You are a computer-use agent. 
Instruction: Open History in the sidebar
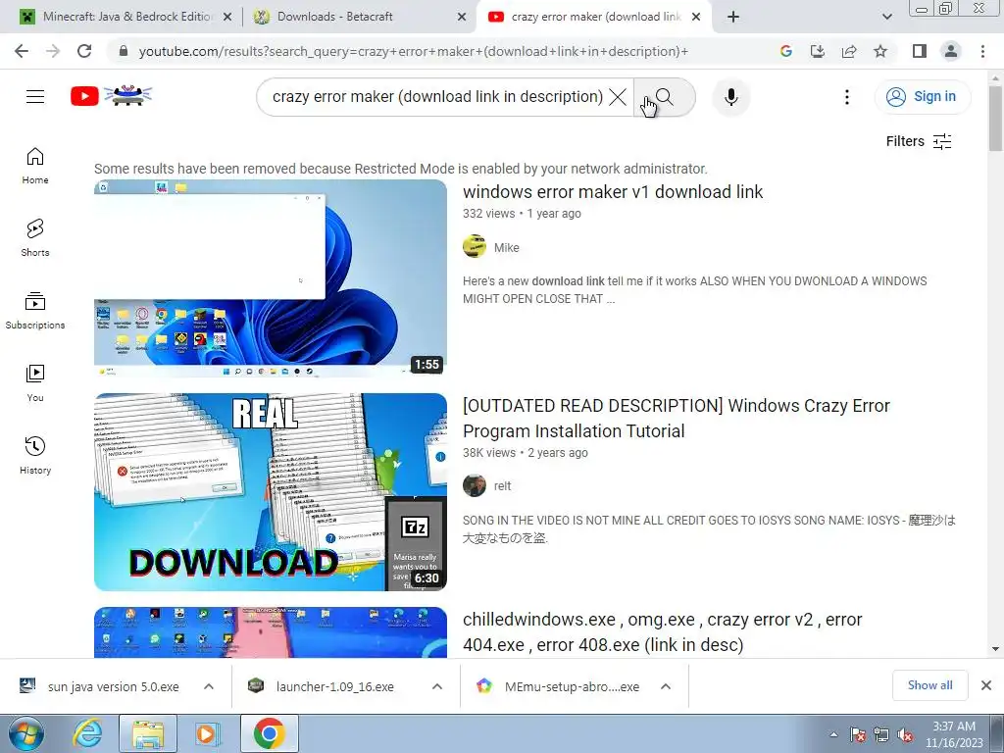[x=35, y=455]
